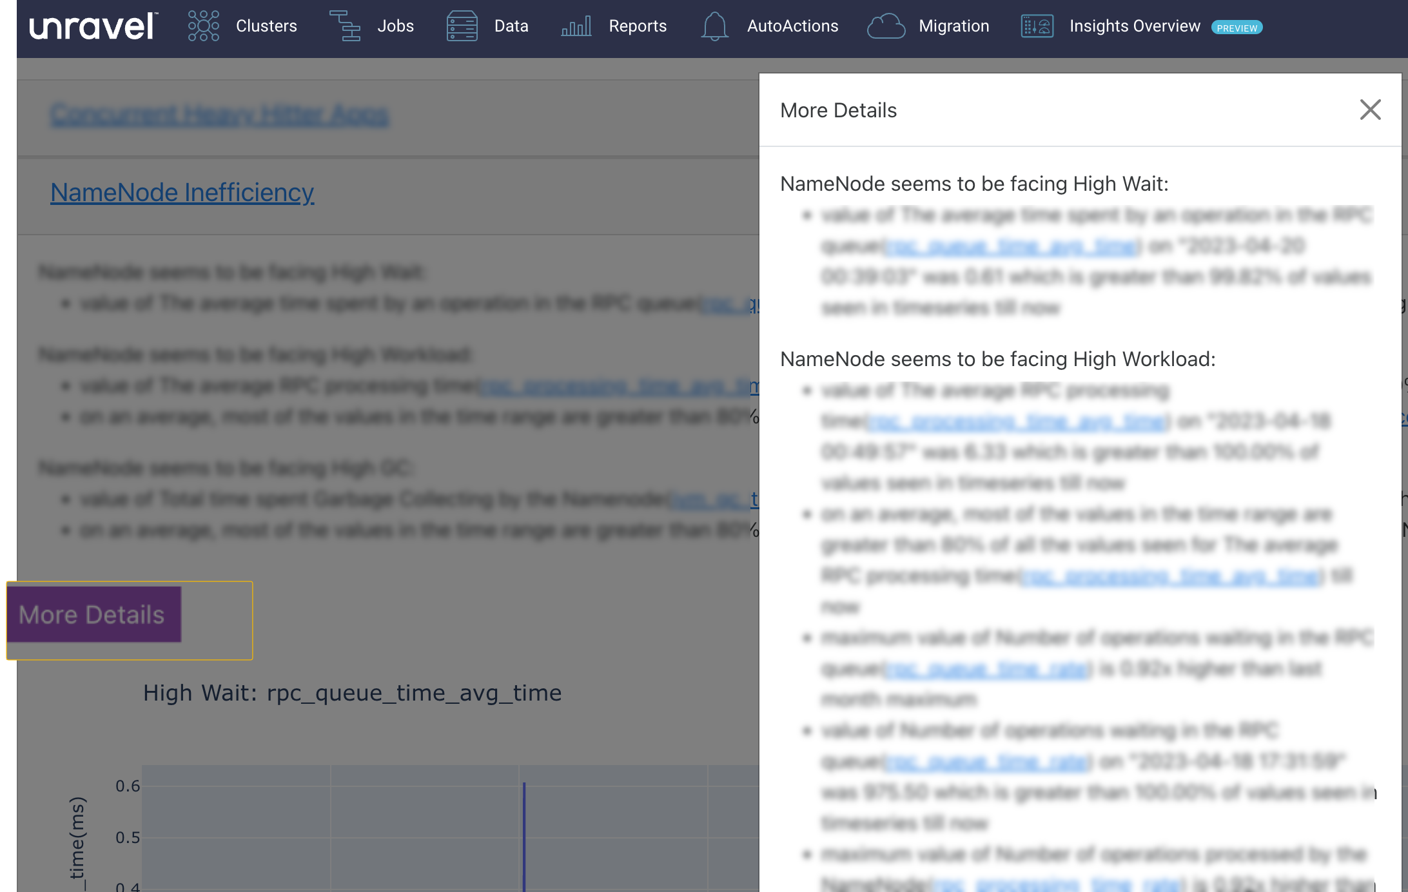Click the PREVIEW badge
Image resolution: width=1408 pixels, height=892 pixels.
pyautogui.click(x=1237, y=28)
